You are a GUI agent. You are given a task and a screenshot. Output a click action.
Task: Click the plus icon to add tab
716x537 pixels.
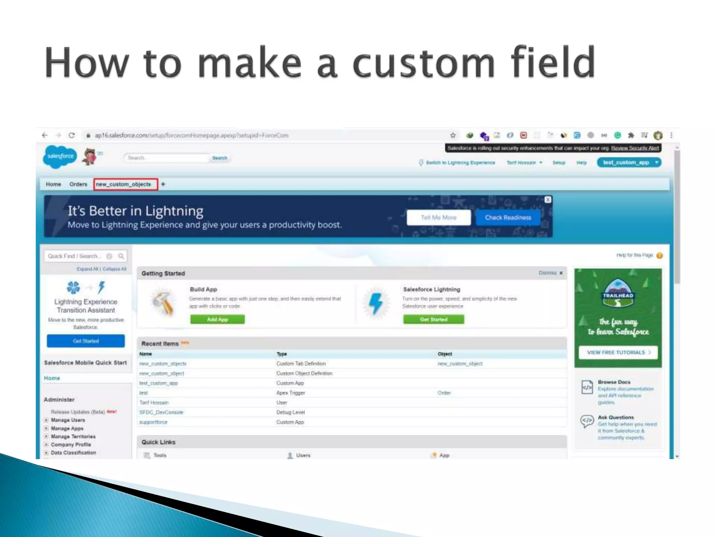pyautogui.click(x=163, y=184)
